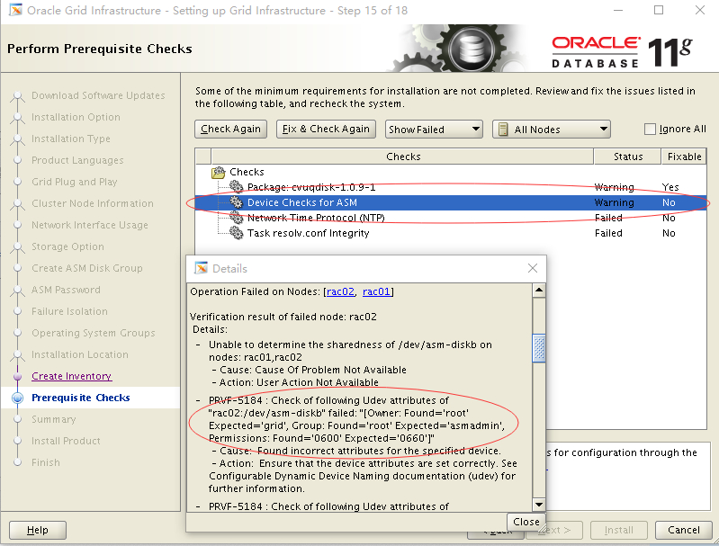The height and width of the screenshot is (546, 719).
Task: Select Device Checks for ASM row
Action: 450,202
